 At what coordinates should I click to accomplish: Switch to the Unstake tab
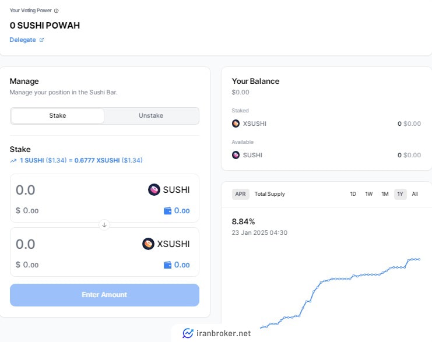(x=151, y=116)
